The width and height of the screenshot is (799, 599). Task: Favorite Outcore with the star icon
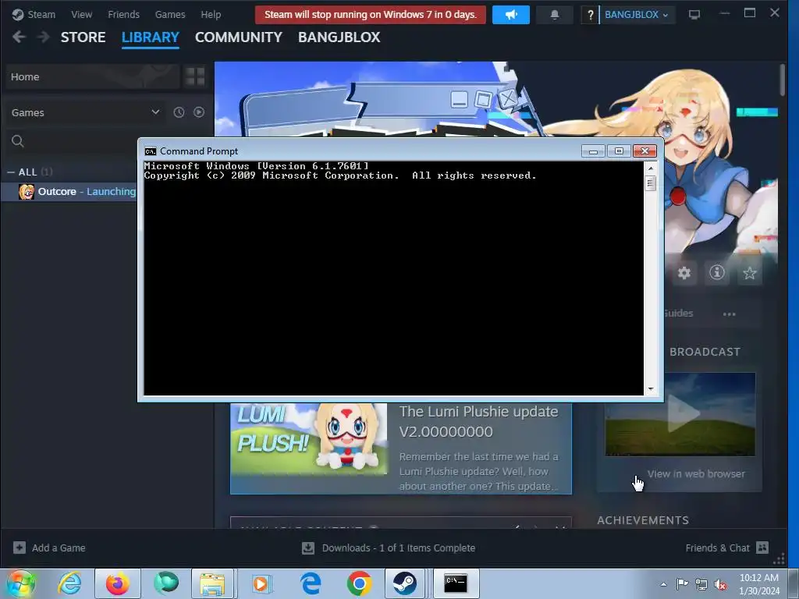(x=750, y=273)
